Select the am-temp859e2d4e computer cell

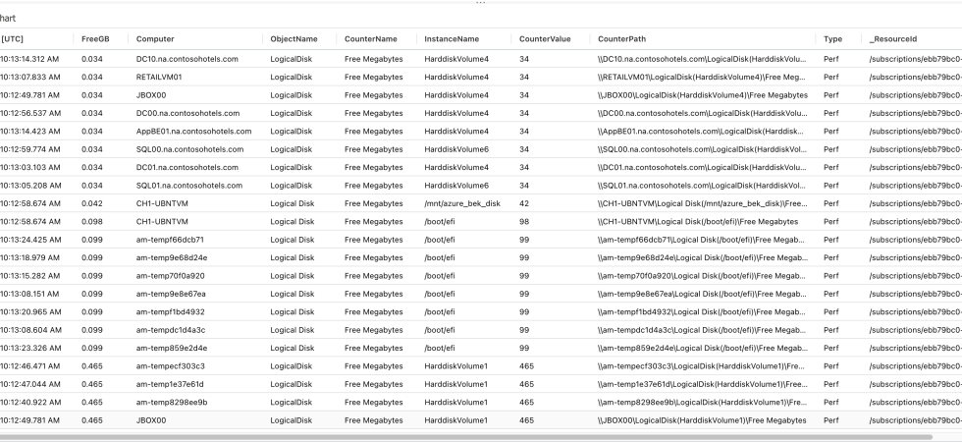tap(172, 348)
